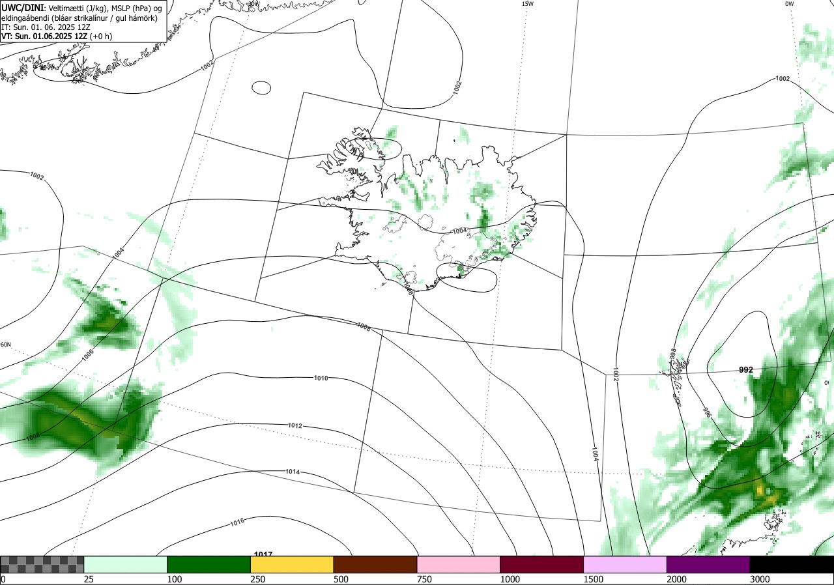Viewport: 834px width, 585px height.
Task: Click the legend value '500'
Action: tap(341, 579)
